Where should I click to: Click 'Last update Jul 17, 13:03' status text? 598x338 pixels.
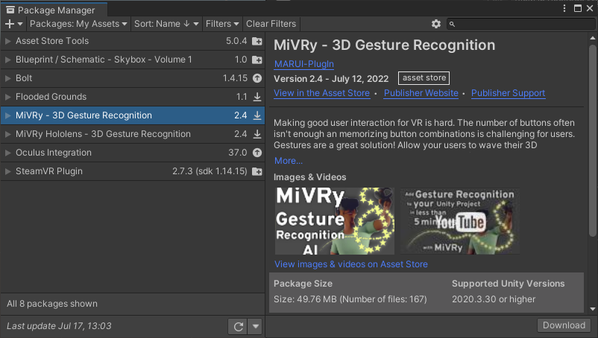(x=59, y=326)
